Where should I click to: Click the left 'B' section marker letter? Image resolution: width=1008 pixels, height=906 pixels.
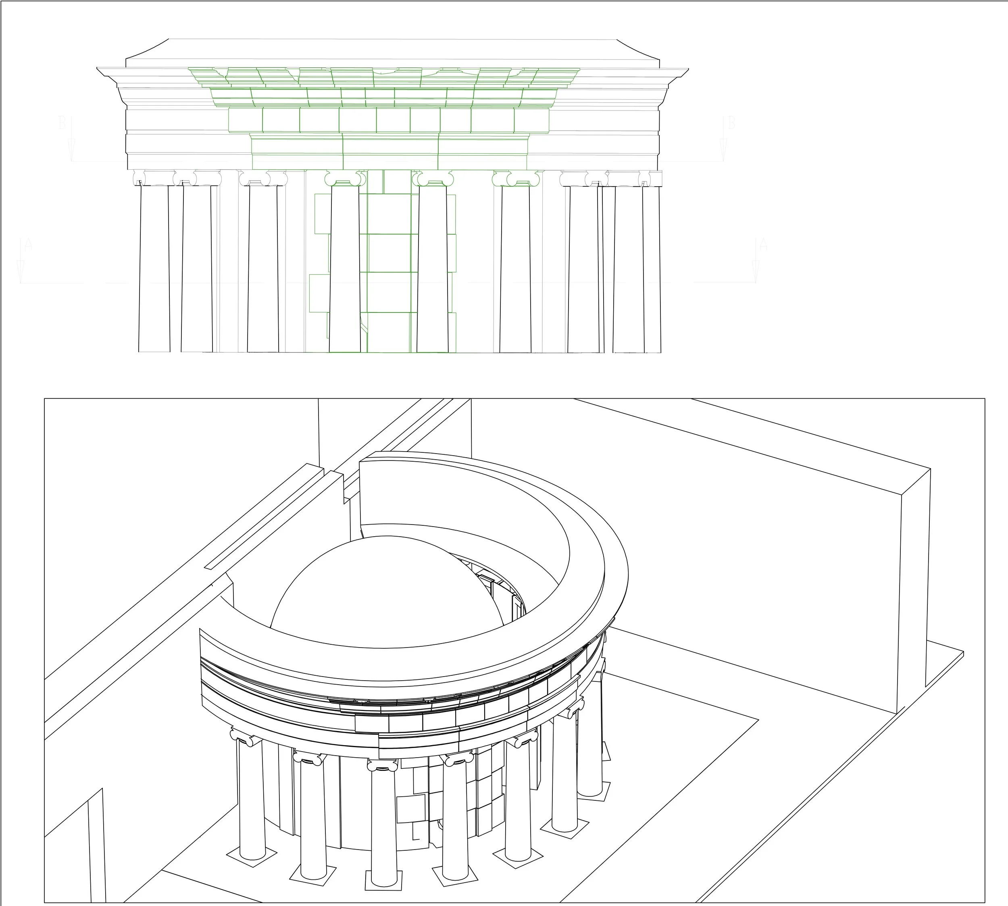click(62, 123)
